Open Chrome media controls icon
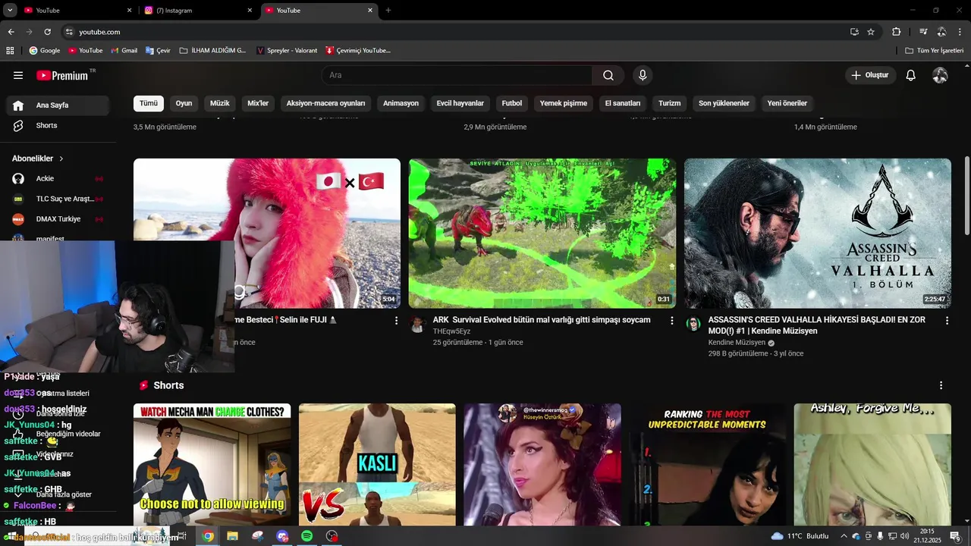This screenshot has width=971, height=546. pyautogui.click(x=923, y=32)
